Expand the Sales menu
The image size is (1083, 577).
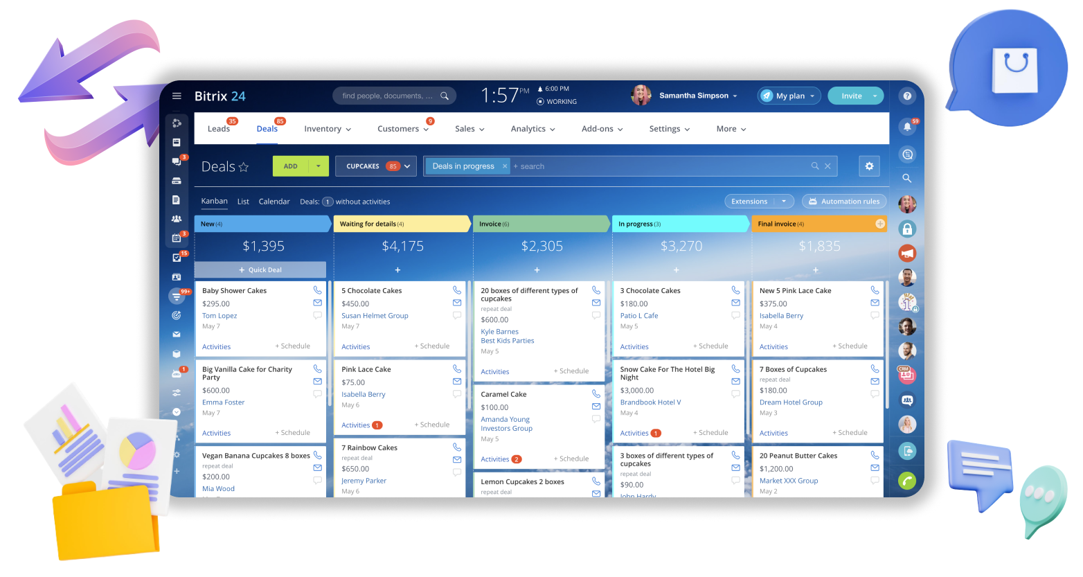(469, 129)
